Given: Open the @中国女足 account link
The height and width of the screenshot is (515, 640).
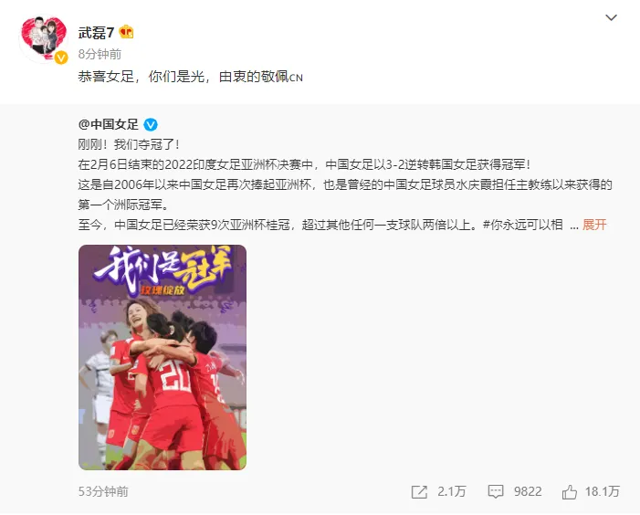Looking at the screenshot, I should pos(109,124).
